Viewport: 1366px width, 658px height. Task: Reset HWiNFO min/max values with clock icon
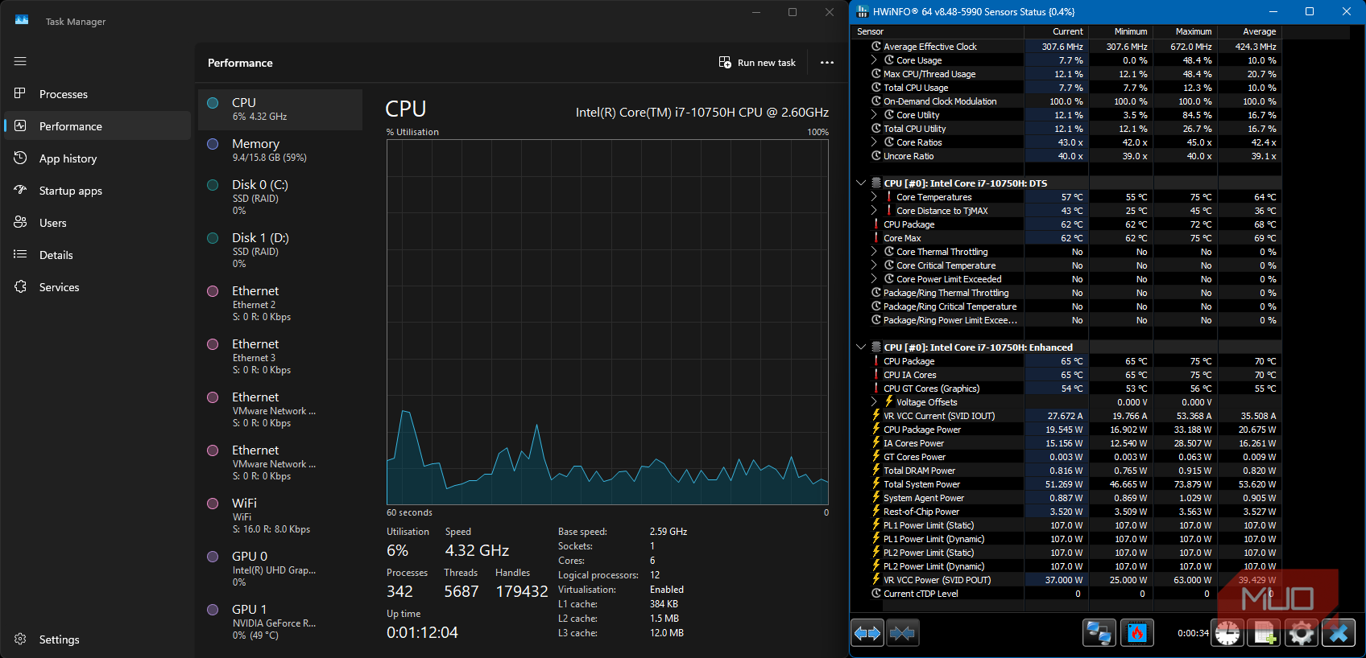click(1227, 633)
